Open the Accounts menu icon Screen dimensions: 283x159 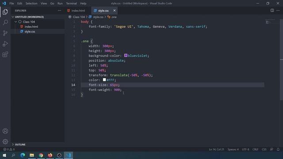point(5,131)
